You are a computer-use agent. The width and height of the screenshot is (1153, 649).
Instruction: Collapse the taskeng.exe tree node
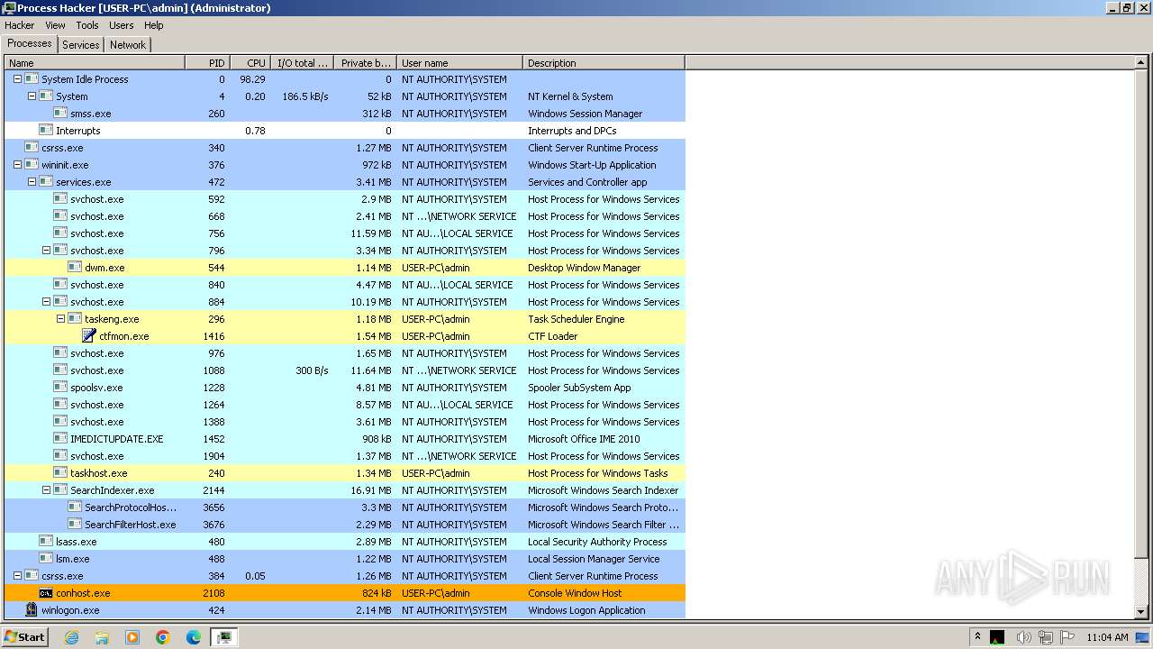coord(60,319)
